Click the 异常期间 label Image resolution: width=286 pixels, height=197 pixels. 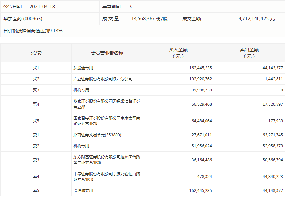111,7
